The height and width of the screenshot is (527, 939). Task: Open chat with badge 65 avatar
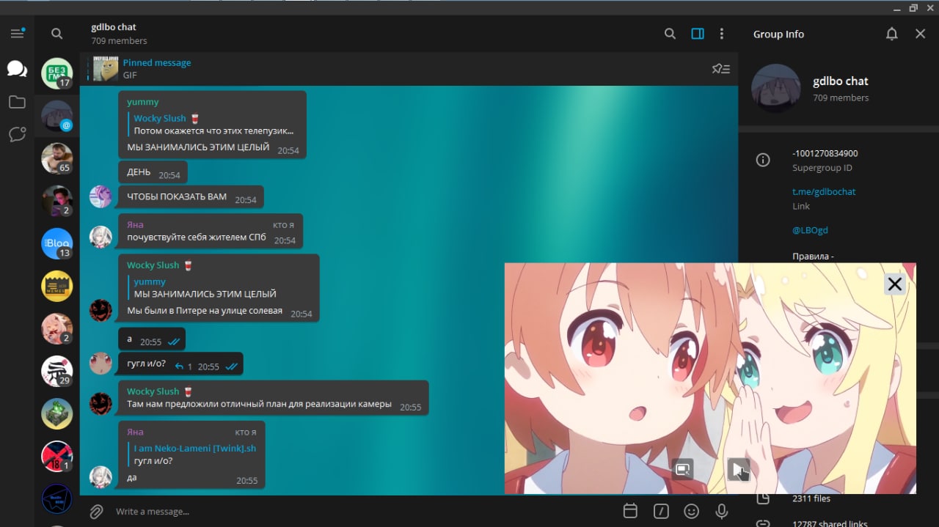tap(56, 158)
